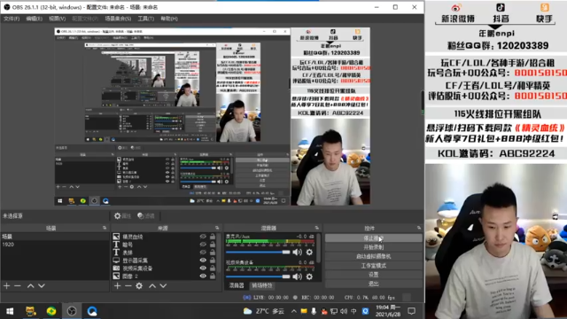Click the OBS preview canvas
The height and width of the screenshot is (319, 567).
(213, 116)
